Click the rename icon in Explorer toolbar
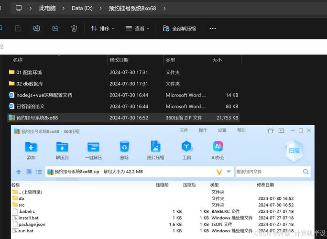327x239 pixels. tap(37, 28)
